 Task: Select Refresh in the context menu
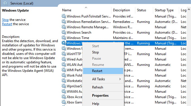pos(103,87)
